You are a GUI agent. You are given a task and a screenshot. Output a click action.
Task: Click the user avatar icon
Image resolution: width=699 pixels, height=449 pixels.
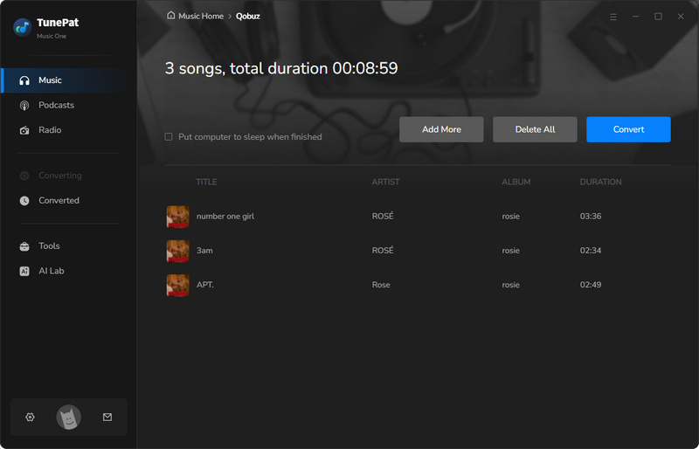click(x=68, y=418)
